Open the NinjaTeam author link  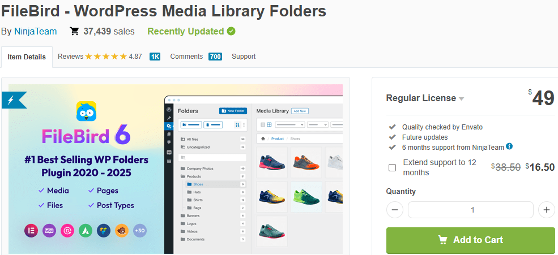pos(35,31)
